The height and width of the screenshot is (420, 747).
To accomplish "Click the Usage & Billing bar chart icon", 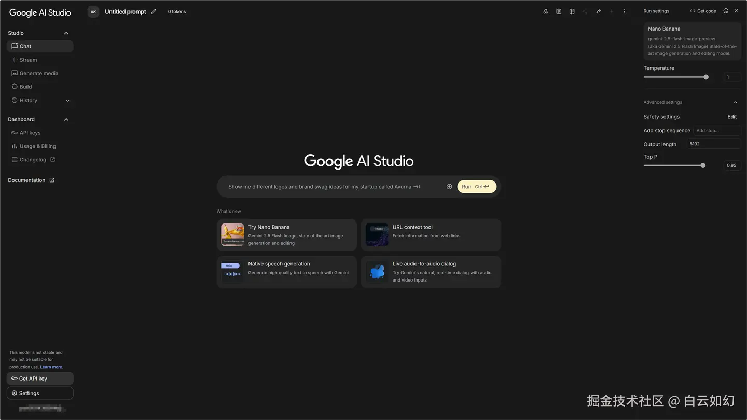I will (15, 146).
